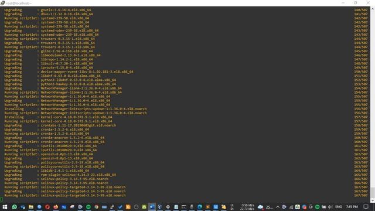
Task: Click the terminal scrollbar thumb
Action: [x=373, y=193]
